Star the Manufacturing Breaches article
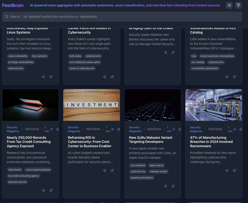This screenshot has height=203, width=248. (x=241, y=129)
